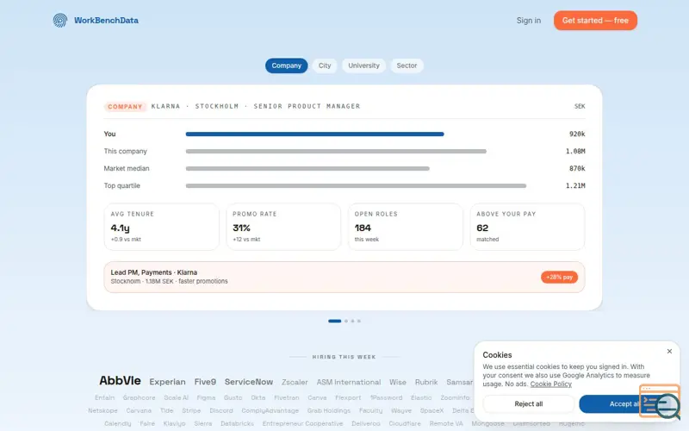This screenshot has height=431, width=689.
Task: Click the Discord company name
Action: pyautogui.click(x=221, y=410)
